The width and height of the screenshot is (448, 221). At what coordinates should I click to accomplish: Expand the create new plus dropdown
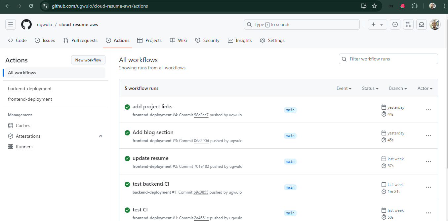click(377, 24)
